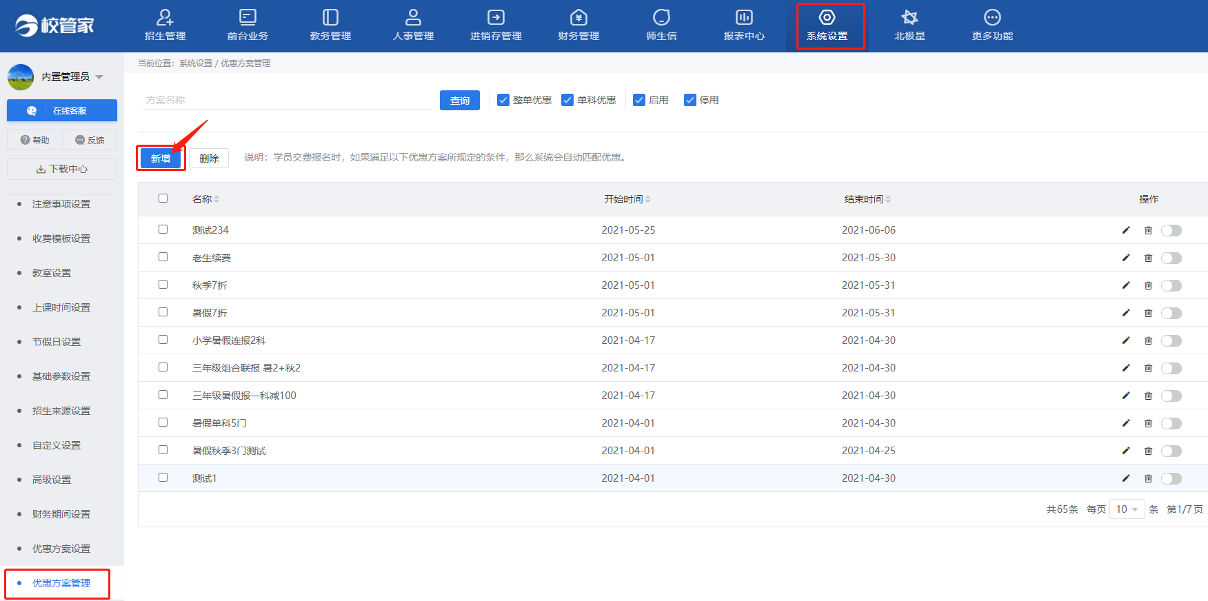Turn on the 测试1 plan switch
This screenshot has width=1208, height=601.
[1171, 478]
